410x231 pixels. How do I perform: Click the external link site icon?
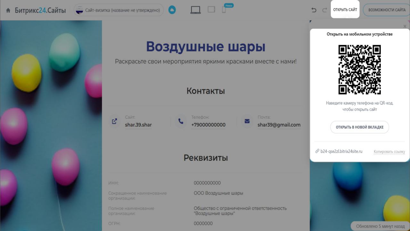pyautogui.click(x=114, y=122)
